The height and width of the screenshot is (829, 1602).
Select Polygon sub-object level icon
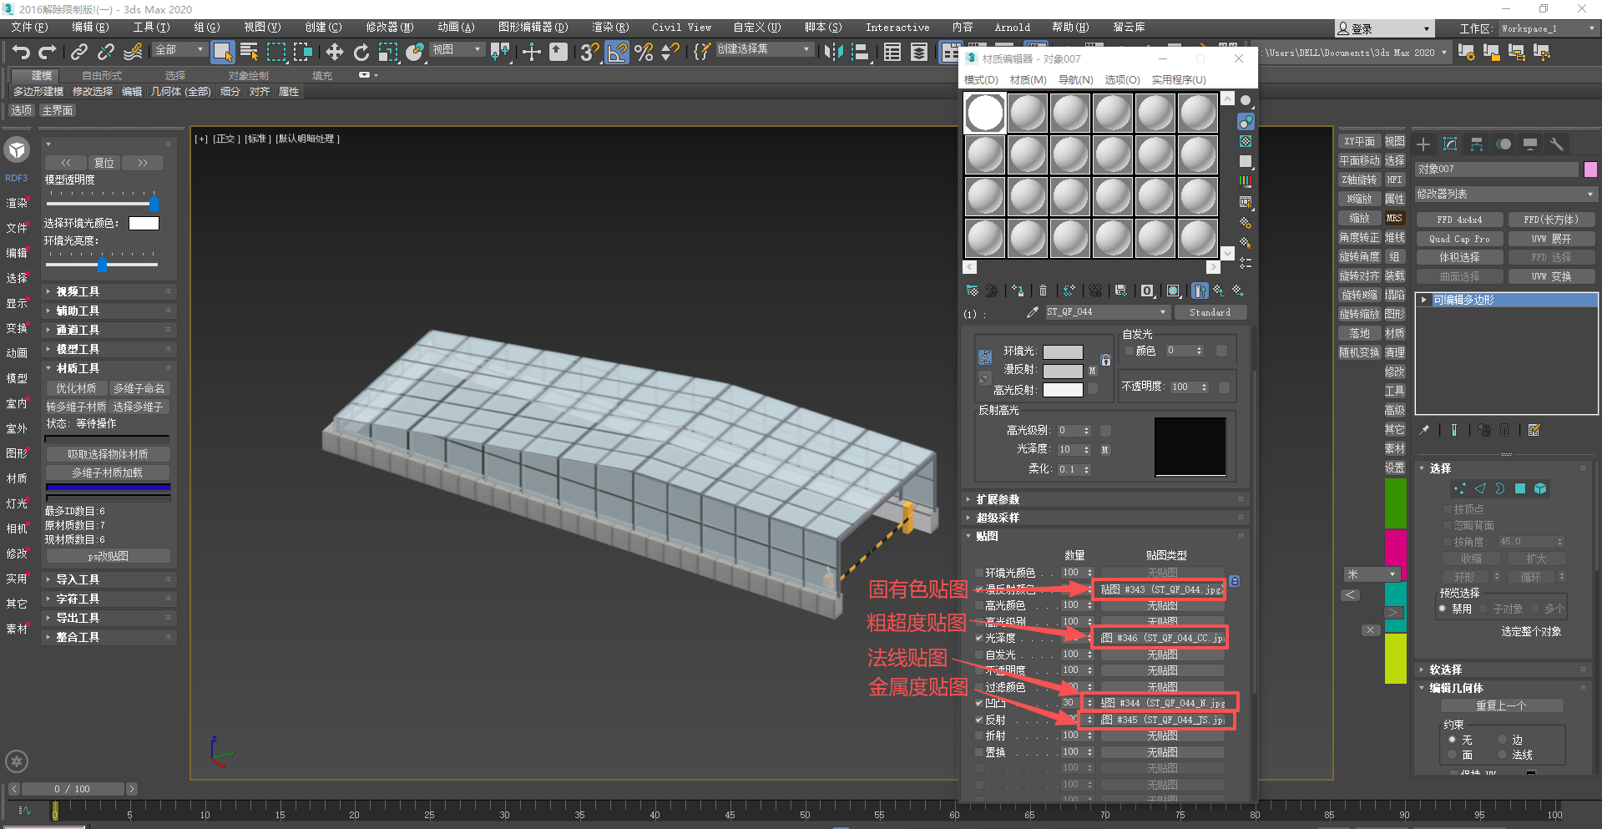[1520, 488]
